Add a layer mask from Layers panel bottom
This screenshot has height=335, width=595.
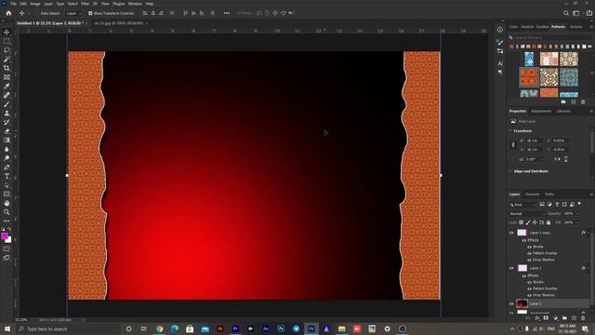click(x=546, y=318)
